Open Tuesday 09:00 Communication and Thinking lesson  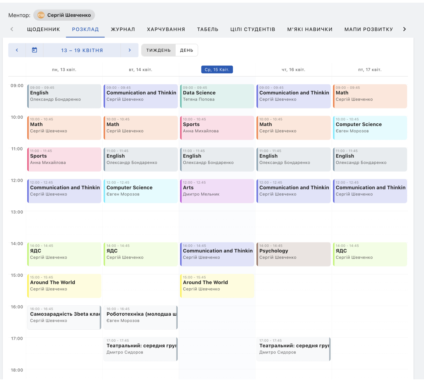click(140, 96)
